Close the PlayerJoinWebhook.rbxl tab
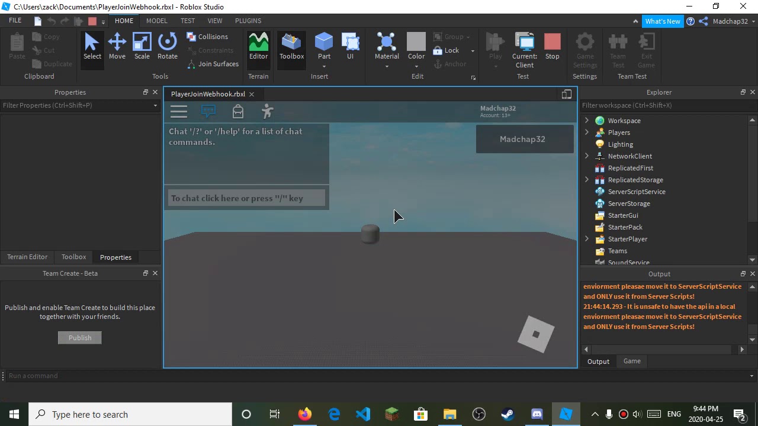The height and width of the screenshot is (426, 758). click(x=252, y=94)
